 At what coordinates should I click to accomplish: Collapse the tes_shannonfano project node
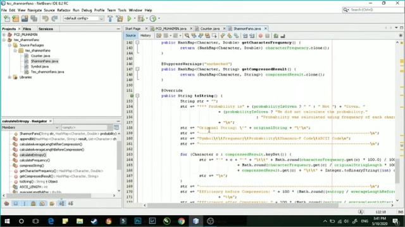point(4,40)
